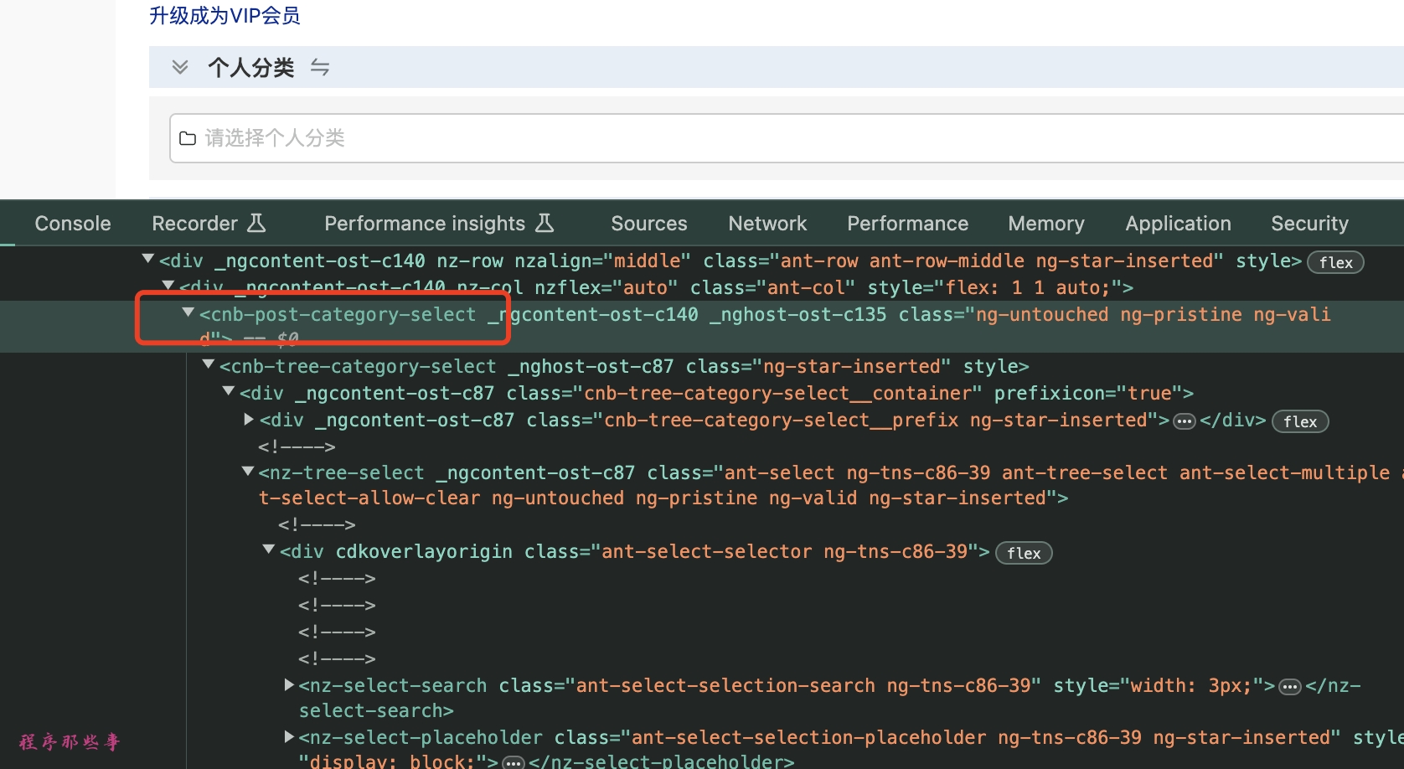Collapse the nz-tree-select element node
1404x769 pixels.
tap(248, 472)
